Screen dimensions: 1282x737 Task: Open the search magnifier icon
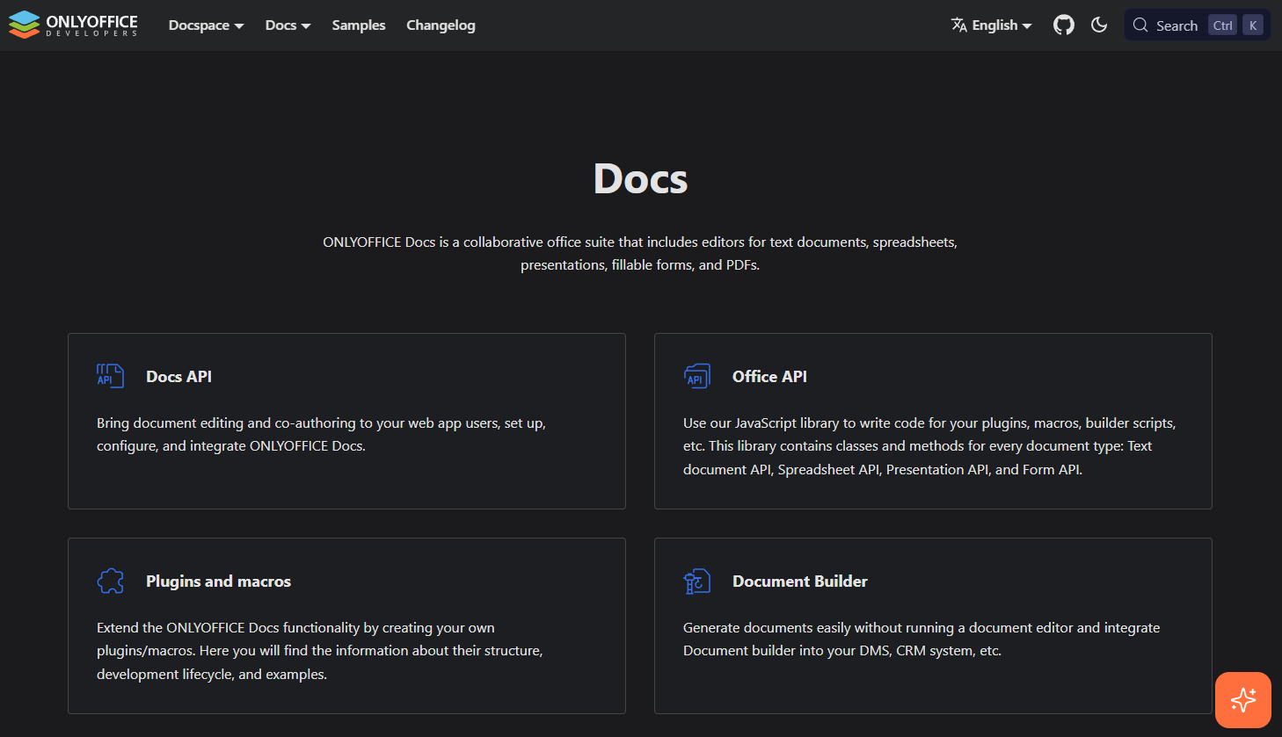[x=1140, y=25]
